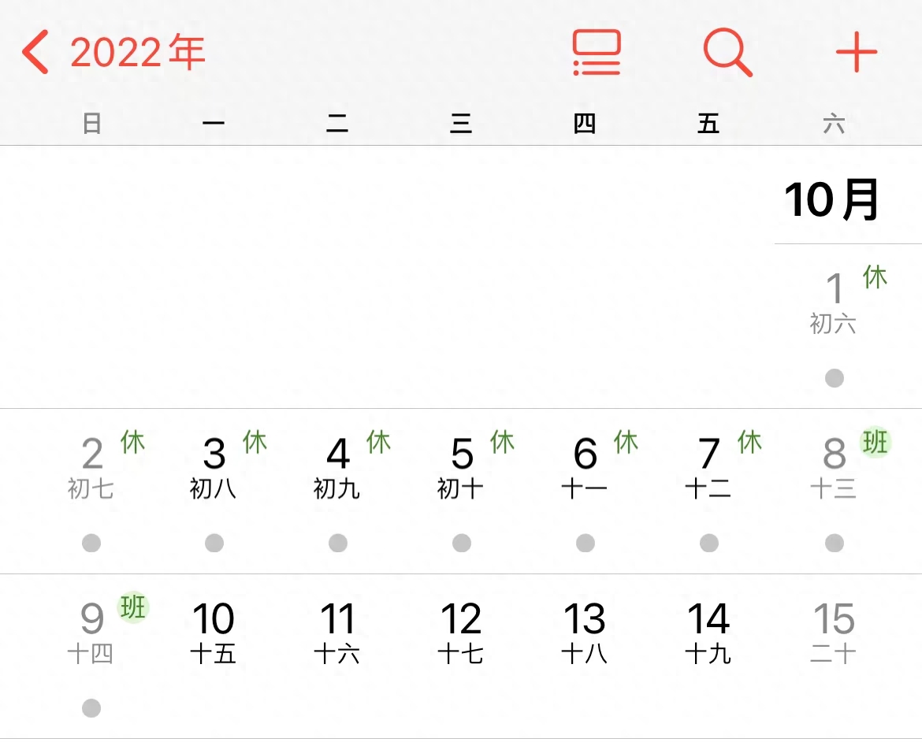Select October 3 初八
922x746 pixels.
point(214,467)
